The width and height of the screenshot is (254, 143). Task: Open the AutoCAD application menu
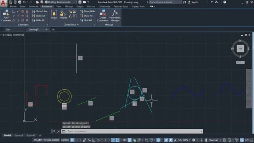coord(4,4)
